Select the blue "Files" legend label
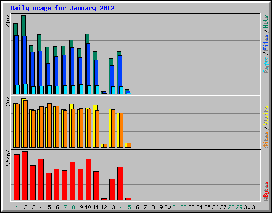 click(266, 43)
